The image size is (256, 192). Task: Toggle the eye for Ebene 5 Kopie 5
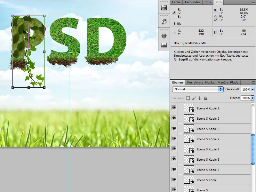174,169
